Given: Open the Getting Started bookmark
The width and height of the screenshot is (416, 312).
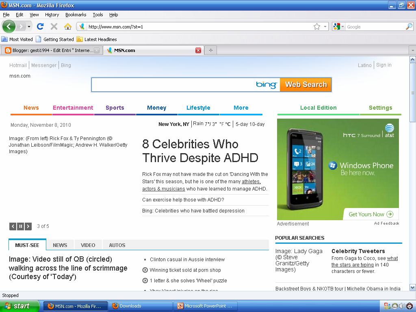Looking at the screenshot, I should coord(55,39).
